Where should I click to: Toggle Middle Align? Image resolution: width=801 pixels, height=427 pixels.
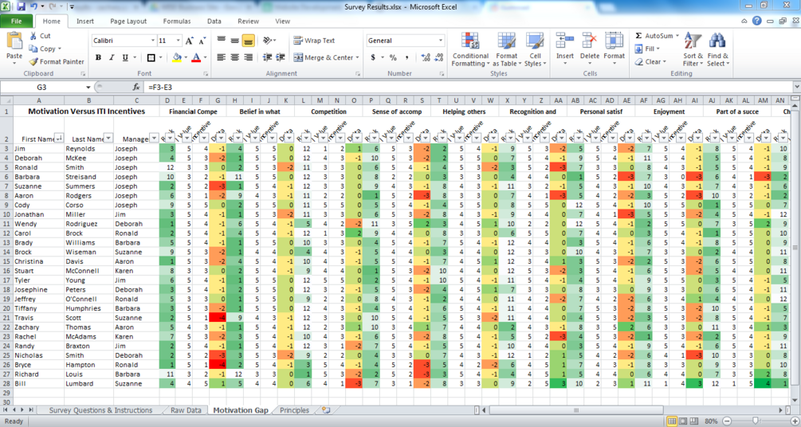tap(234, 41)
